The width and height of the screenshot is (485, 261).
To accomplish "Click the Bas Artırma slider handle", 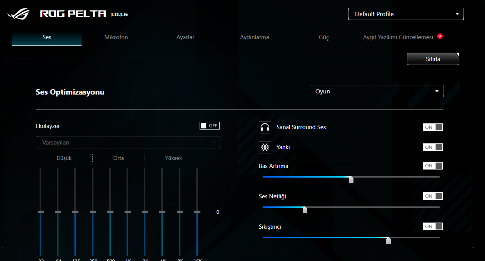I will (351, 180).
